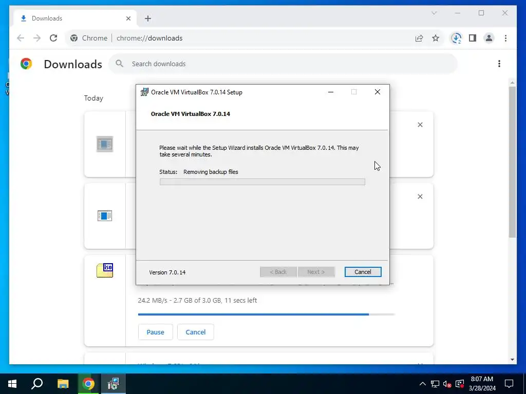Open the Chrome profile avatar

[x=489, y=38]
